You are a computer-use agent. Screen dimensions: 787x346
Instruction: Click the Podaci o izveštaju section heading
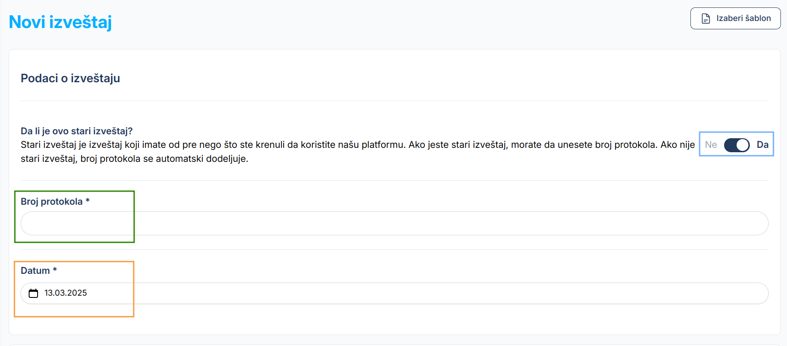tap(70, 78)
